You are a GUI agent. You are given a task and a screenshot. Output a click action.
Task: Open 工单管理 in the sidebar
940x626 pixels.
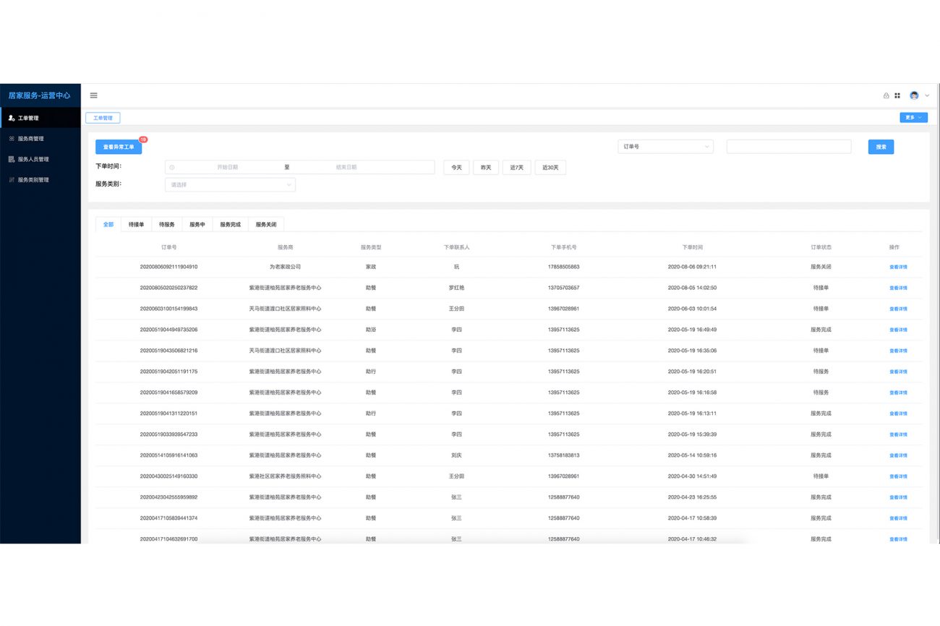click(40, 118)
